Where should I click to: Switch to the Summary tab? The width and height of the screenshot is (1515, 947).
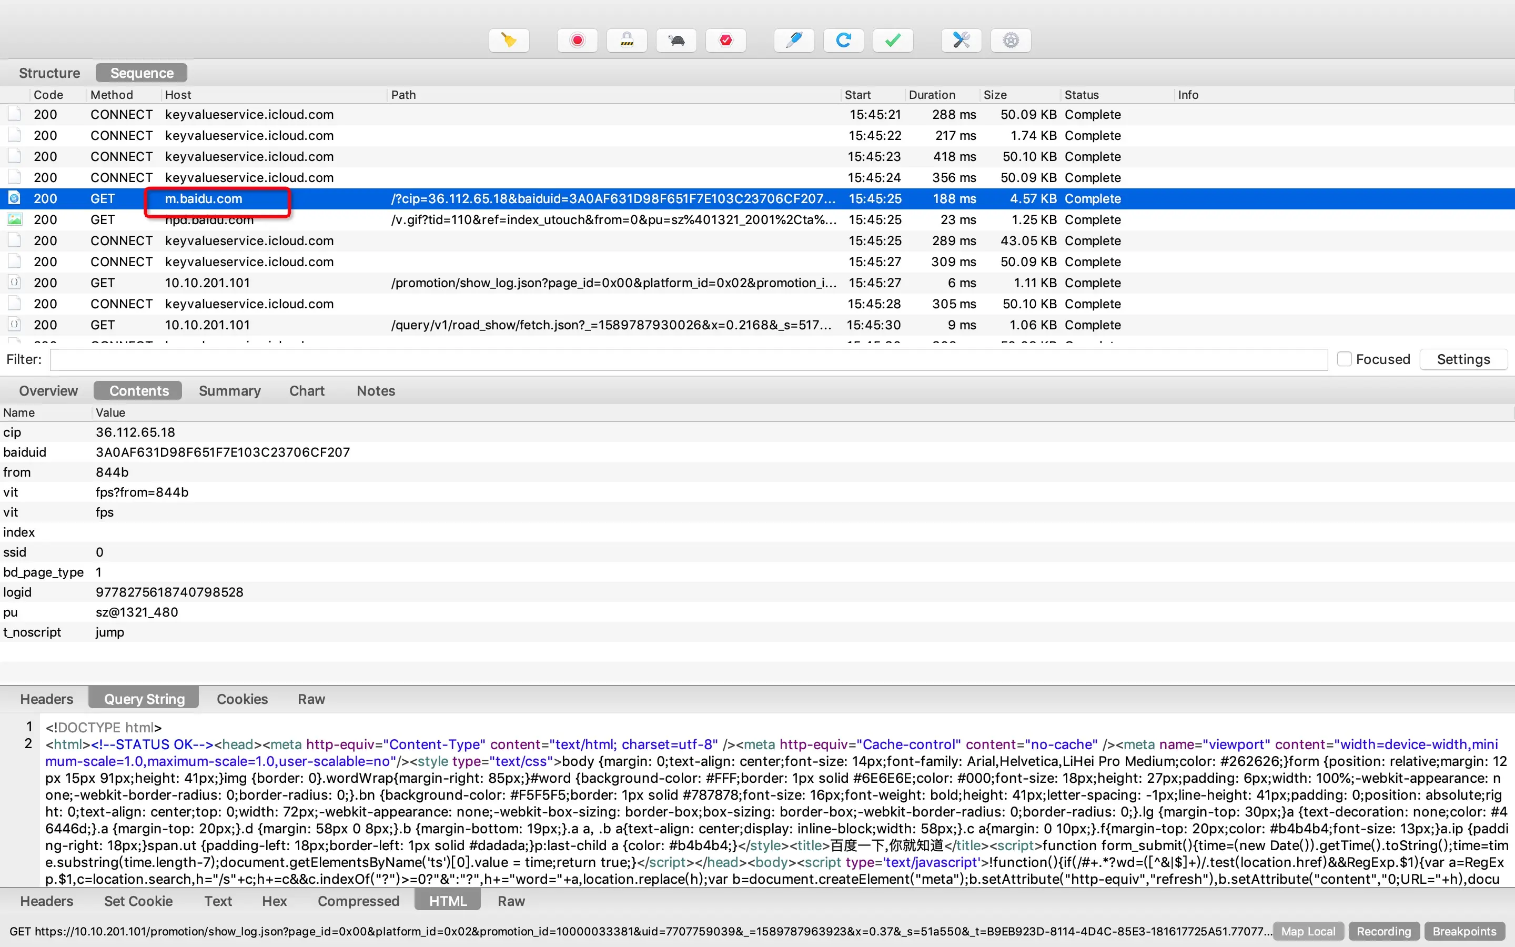point(229,391)
